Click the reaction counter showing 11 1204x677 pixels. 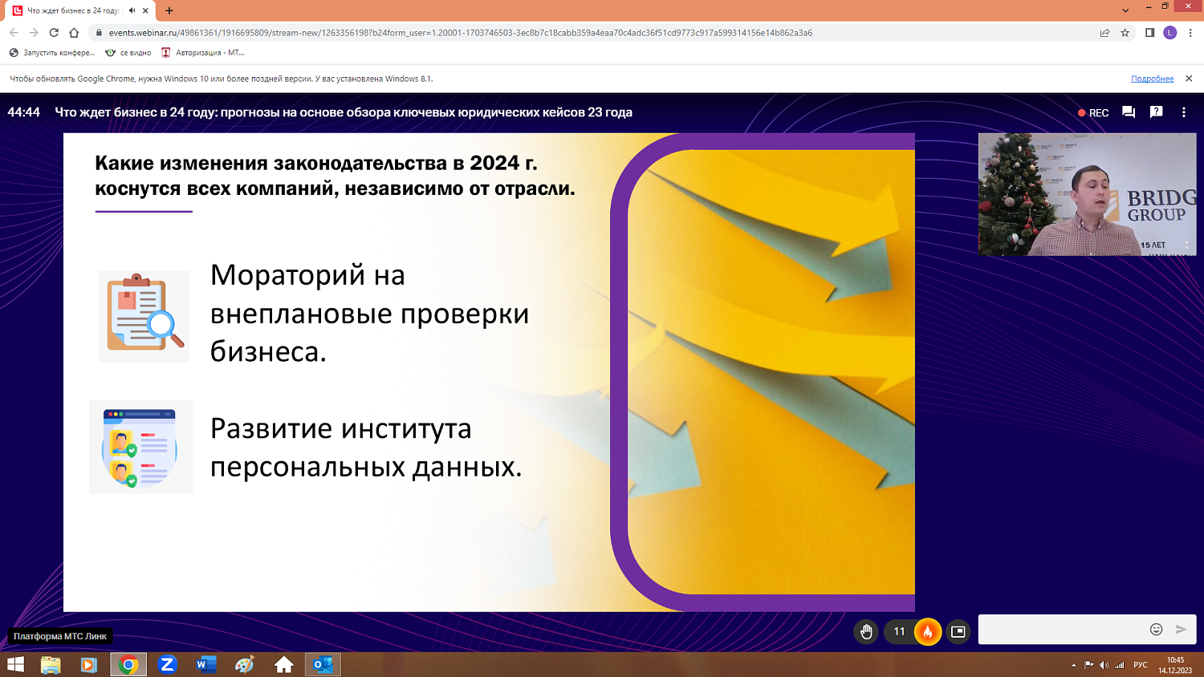pyautogui.click(x=899, y=631)
